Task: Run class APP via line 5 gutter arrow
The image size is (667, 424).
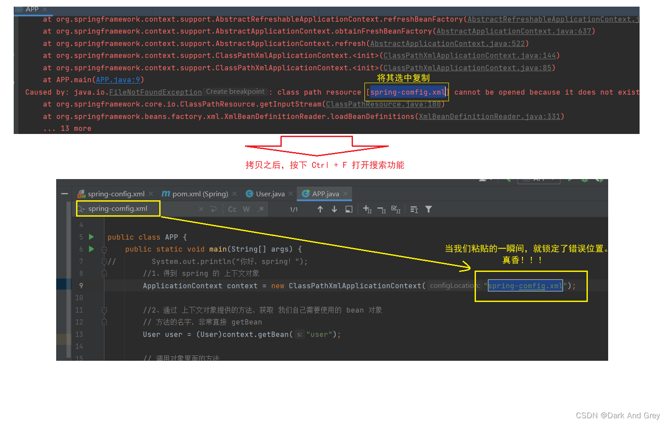Action: click(x=92, y=237)
